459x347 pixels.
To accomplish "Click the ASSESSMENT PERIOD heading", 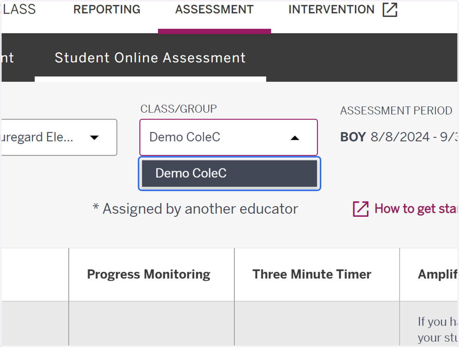I will [396, 111].
